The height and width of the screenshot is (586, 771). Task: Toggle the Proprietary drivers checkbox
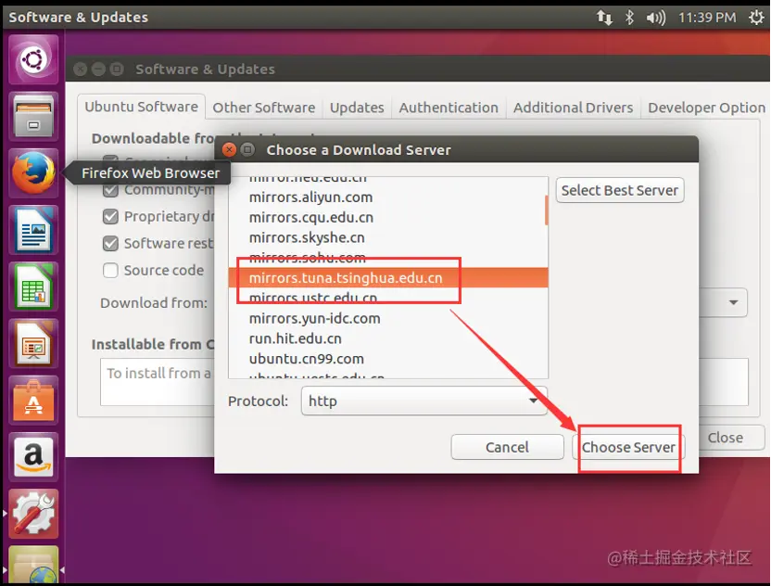tap(110, 216)
